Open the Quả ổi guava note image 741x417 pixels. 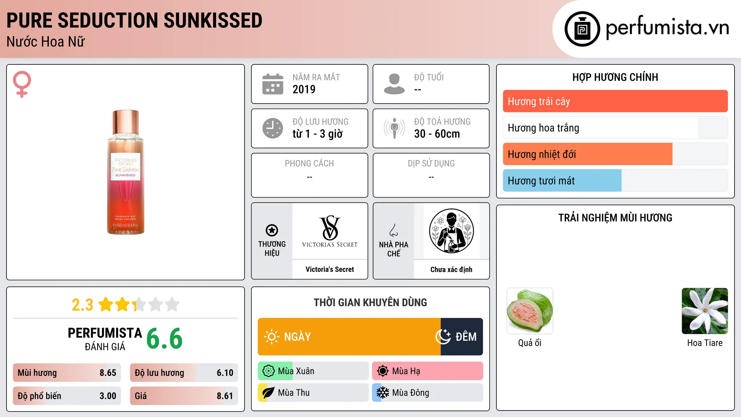pos(530,311)
